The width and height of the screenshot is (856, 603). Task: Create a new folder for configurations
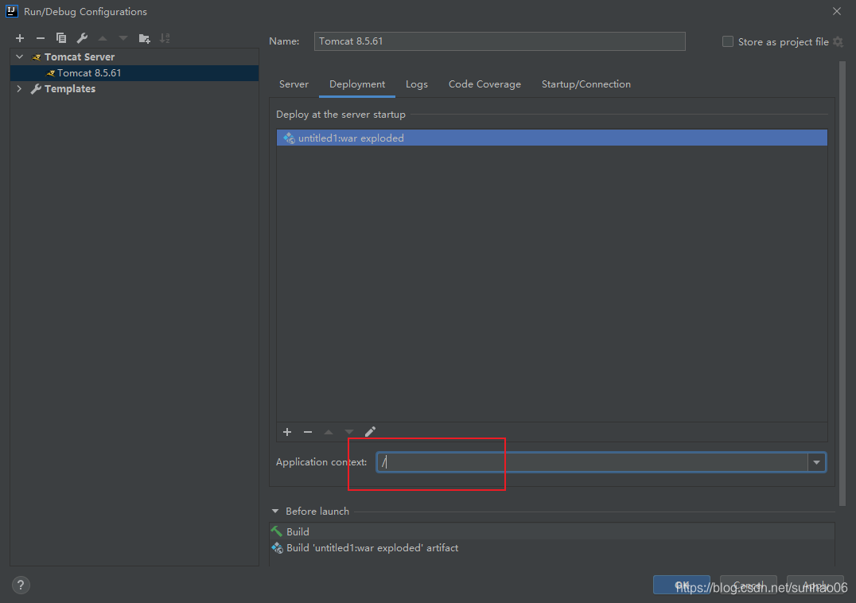144,38
